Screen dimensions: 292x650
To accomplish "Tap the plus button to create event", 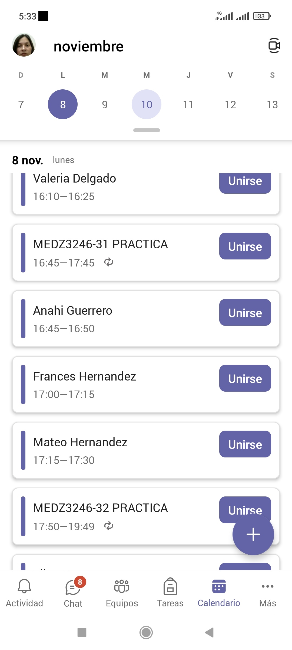I will [253, 534].
